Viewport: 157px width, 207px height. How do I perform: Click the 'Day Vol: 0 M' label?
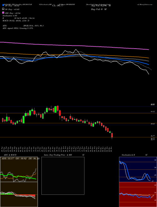(x=99, y=9)
